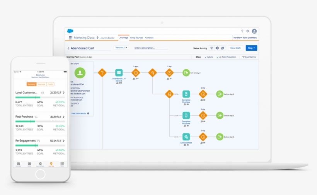
Task: Select Drafts filter on phone
Action: 50,84
